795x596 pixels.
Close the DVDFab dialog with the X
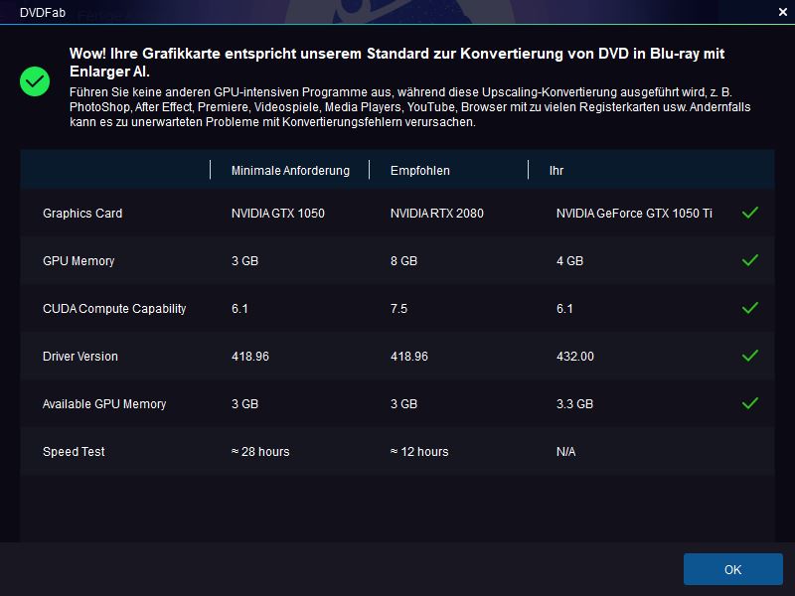point(781,11)
